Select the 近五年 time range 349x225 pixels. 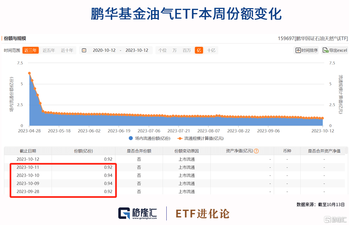[x=49, y=50]
